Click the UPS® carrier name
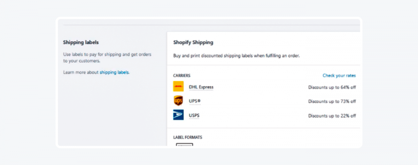 click(195, 101)
